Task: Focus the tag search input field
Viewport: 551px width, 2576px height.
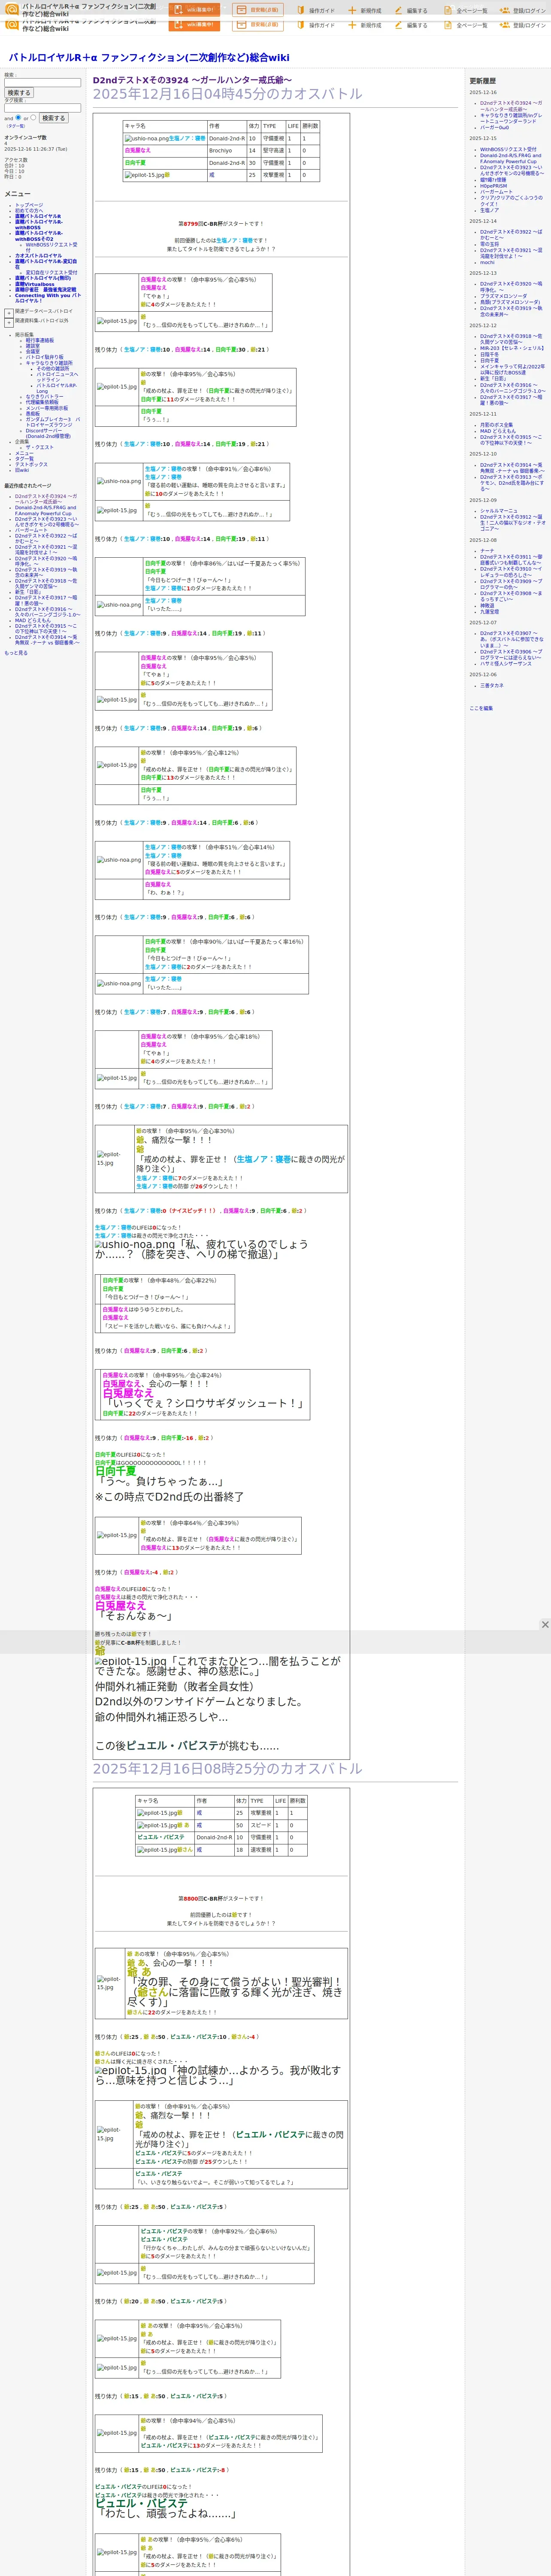Action: pos(42,108)
